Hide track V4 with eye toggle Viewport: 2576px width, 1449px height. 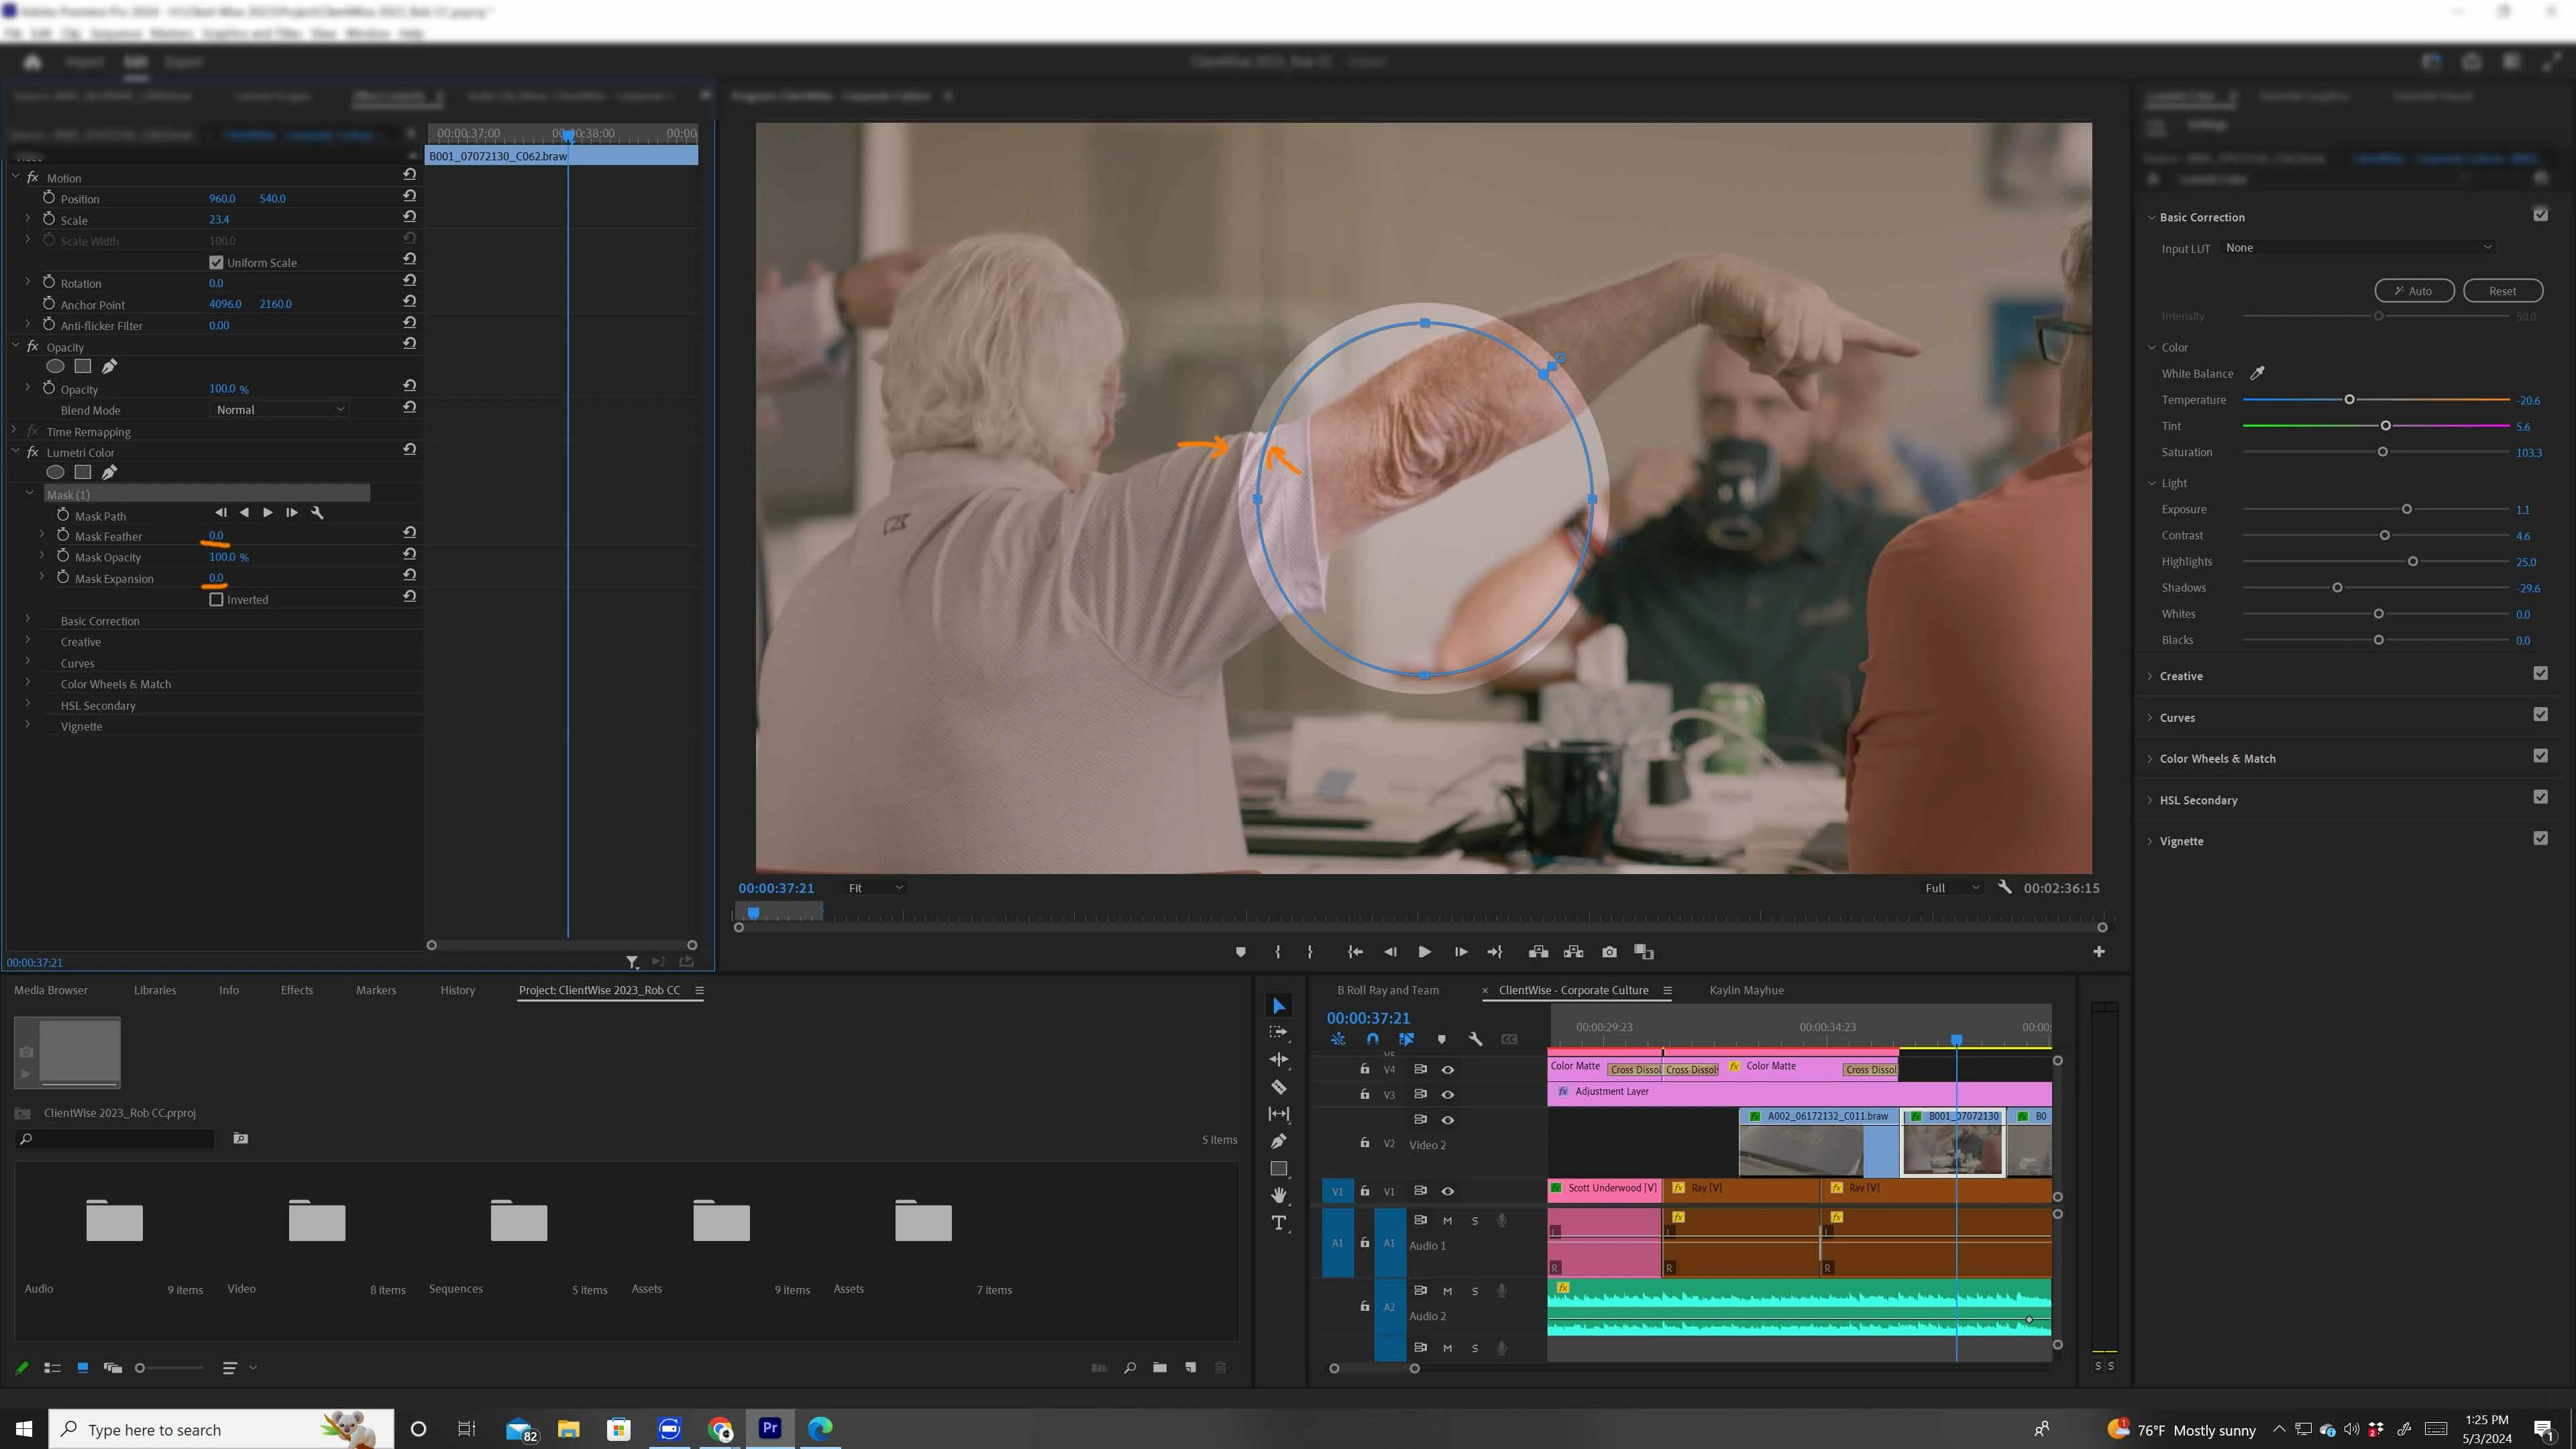(1447, 1069)
